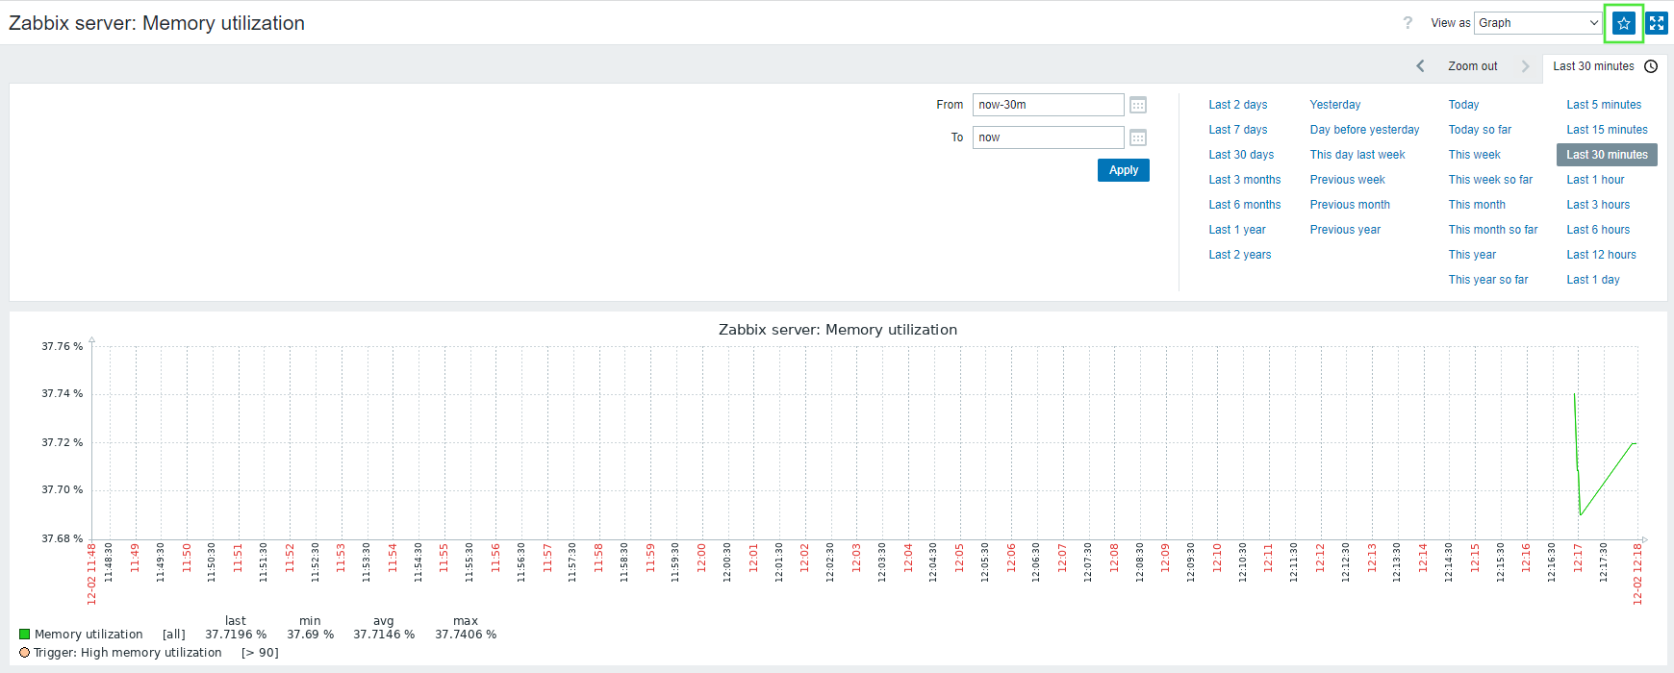
Task: Click 'Trigger: High memory utilization' legend text
Action: [128, 653]
